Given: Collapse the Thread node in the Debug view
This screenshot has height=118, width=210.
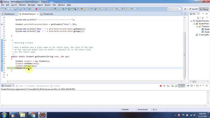Looking at the screenshot, I should coord(197,27).
